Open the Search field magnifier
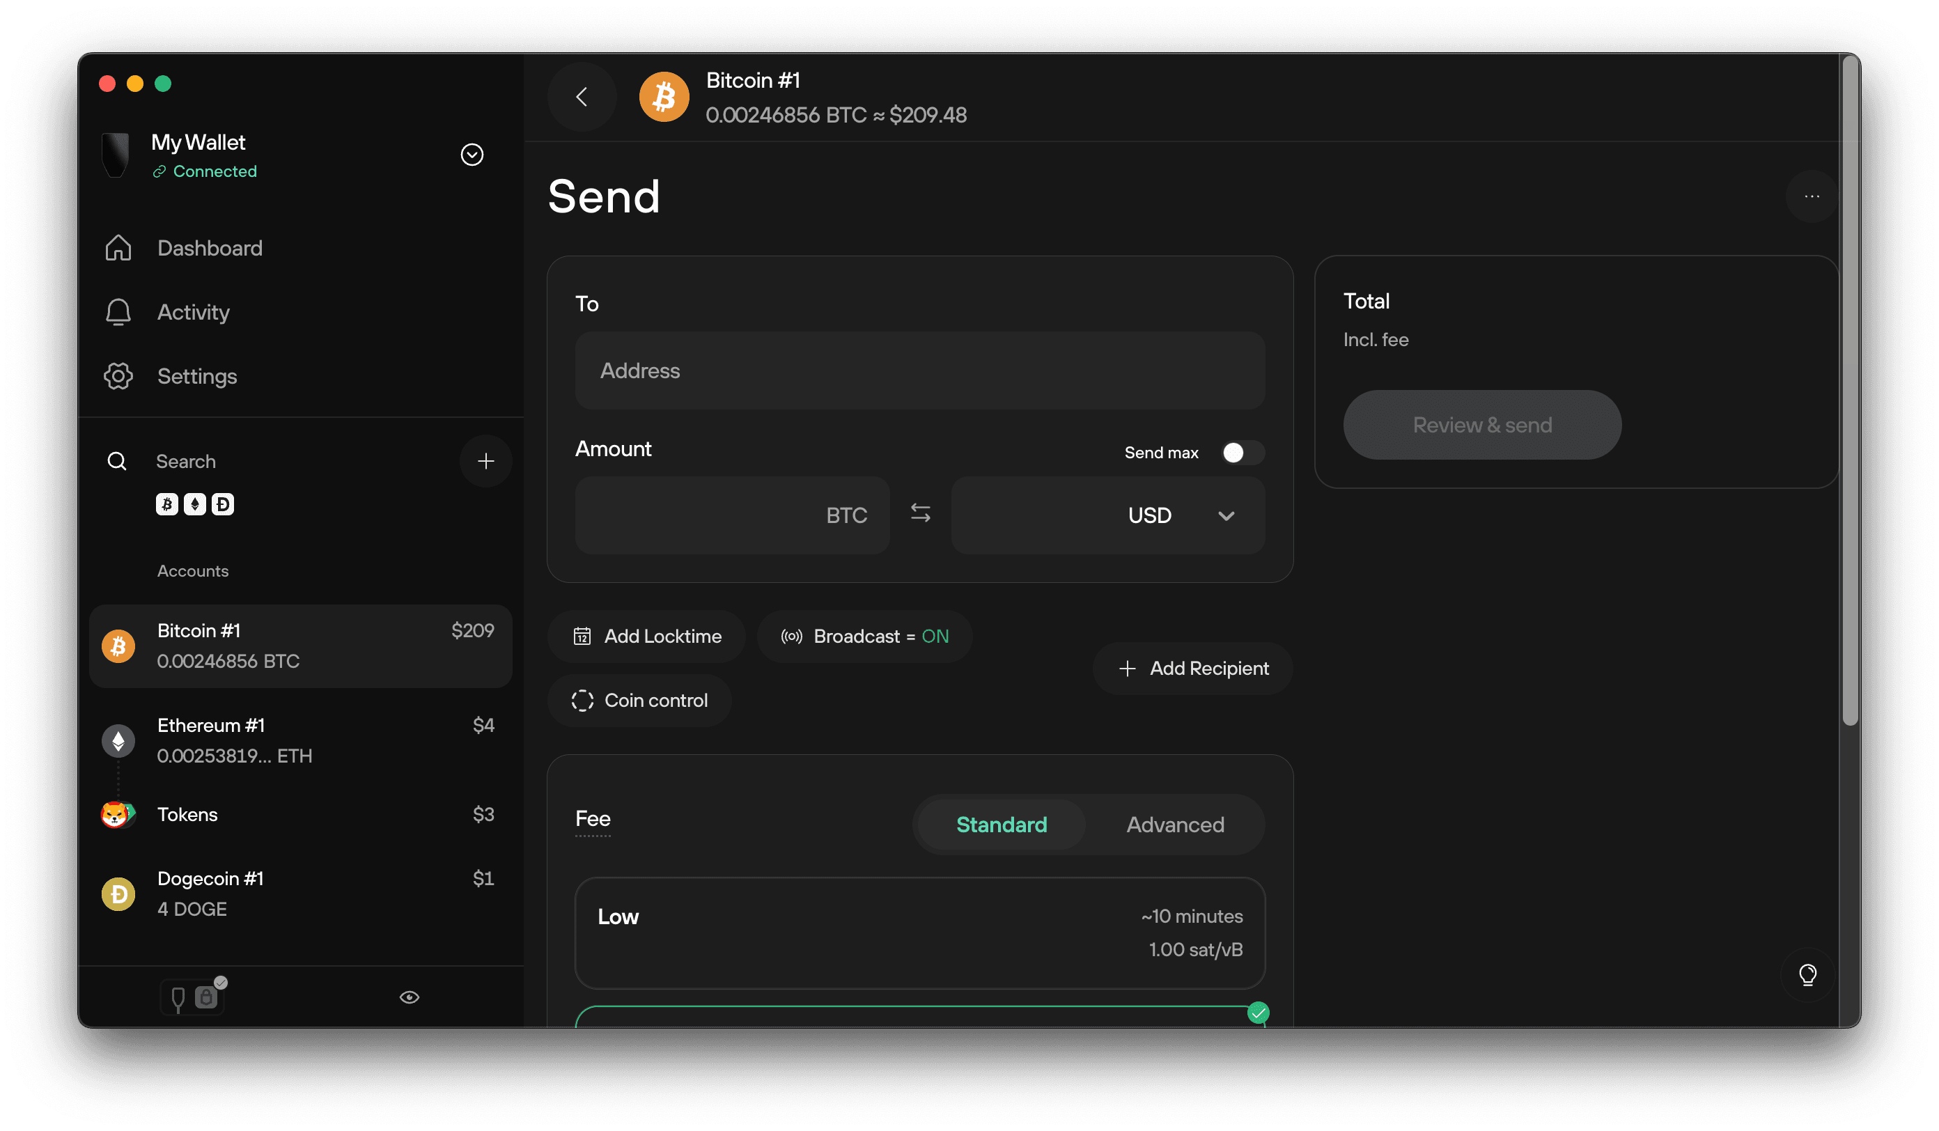 (117, 461)
